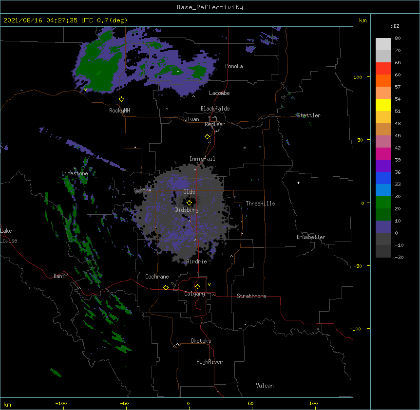Click the yellow V marker below the green echo
This screenshot has width=420, height=410.
[85, 90]
